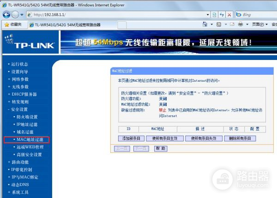Click the 帮助 help button
Image resolution: width=277 pixels, height=198 pixels.
[x=160, y=149]
